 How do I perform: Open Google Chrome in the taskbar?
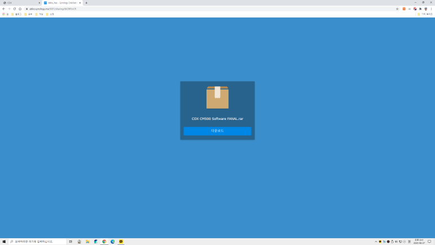pyautogui.click(x=104, y=242)
